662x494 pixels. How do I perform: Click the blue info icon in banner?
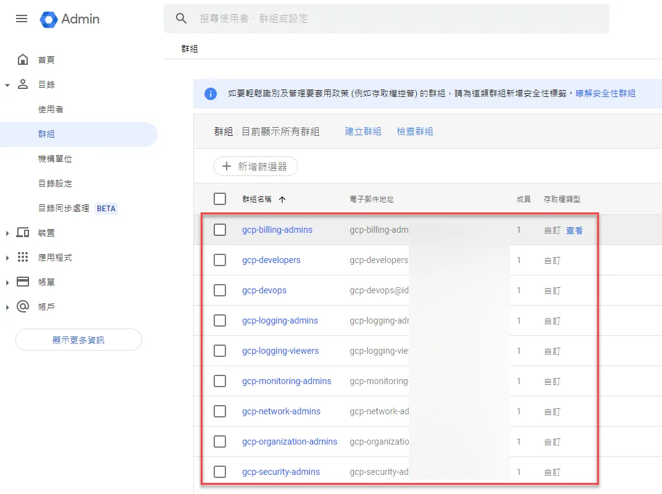[x=211, y=93]
